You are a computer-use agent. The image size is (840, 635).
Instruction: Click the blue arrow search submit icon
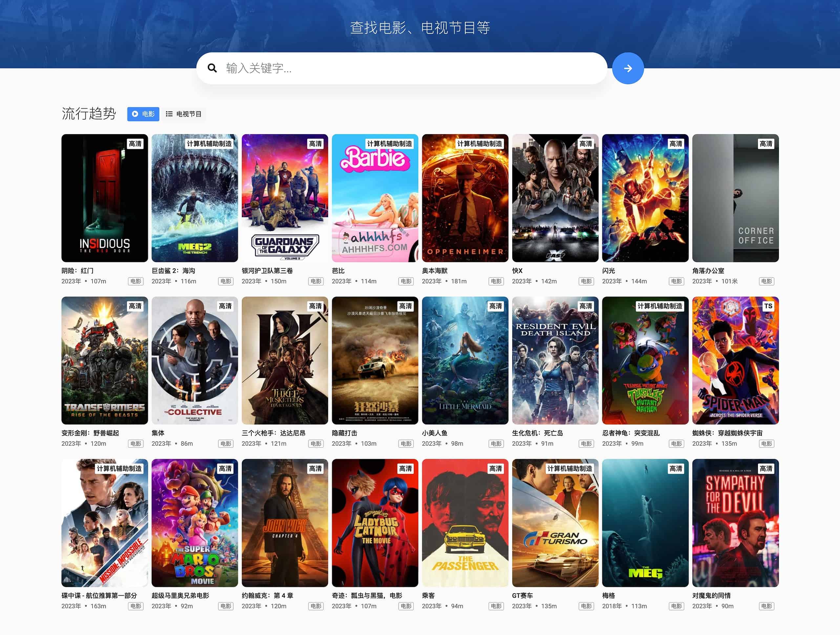[x=628, y=68]
